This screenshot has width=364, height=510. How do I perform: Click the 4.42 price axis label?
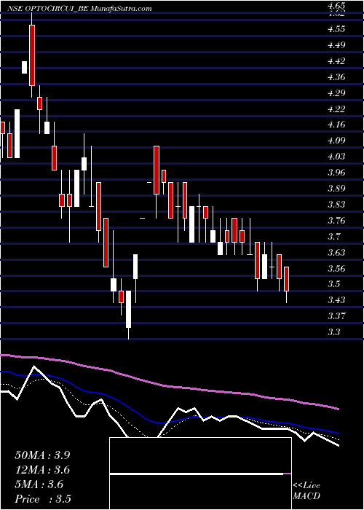[x=336, y=60]
